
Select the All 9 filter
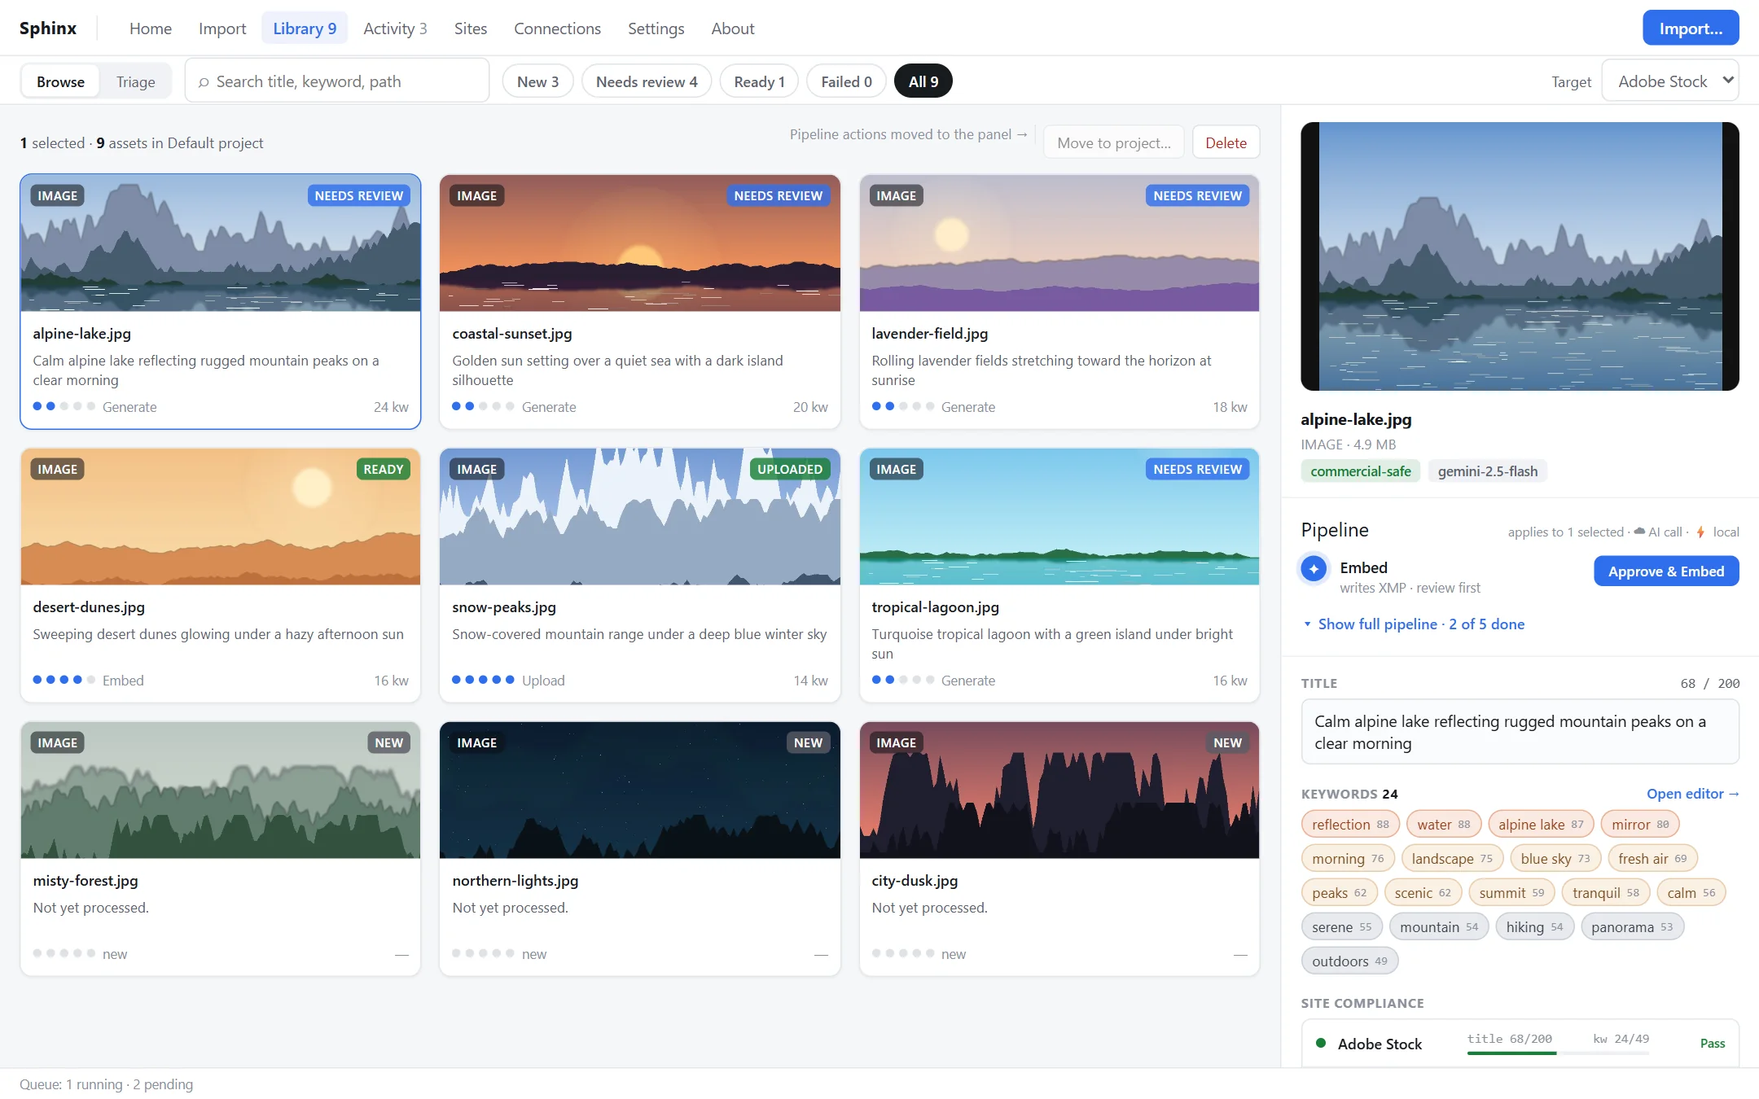(x=923, y=81)
